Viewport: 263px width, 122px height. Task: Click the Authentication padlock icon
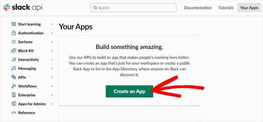[14, 33]
